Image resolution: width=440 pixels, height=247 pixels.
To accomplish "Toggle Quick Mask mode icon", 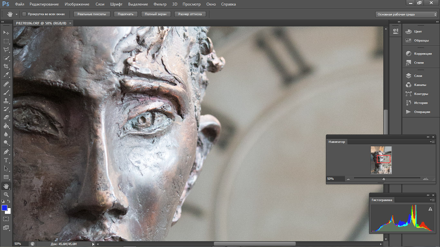I will click(6, 219).
